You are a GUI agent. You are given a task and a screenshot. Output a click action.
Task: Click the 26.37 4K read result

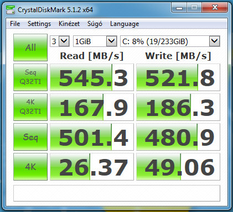point(92,167)
